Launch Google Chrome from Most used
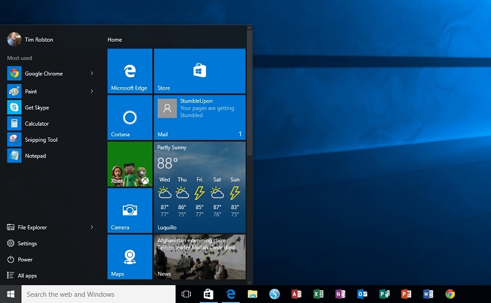491x303 pixels. (x=44, y=74)
